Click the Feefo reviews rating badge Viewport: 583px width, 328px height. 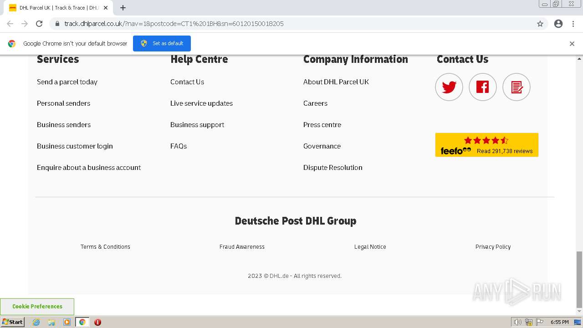487,145
